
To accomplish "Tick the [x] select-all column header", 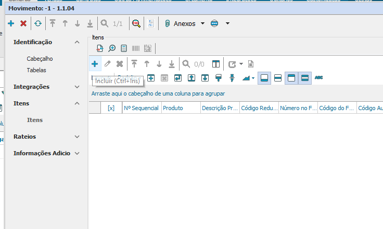I will pyautogui.click(x=111, y=108).
